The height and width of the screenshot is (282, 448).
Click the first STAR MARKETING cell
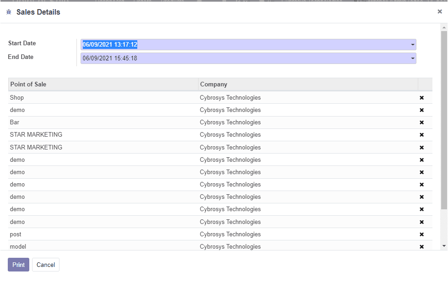103,135
